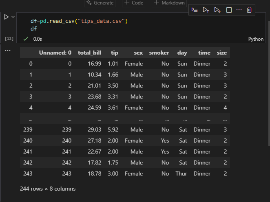Execute cell and below icon
The image size is (270, 202).
pyautogui.click(x=217, y=9)
